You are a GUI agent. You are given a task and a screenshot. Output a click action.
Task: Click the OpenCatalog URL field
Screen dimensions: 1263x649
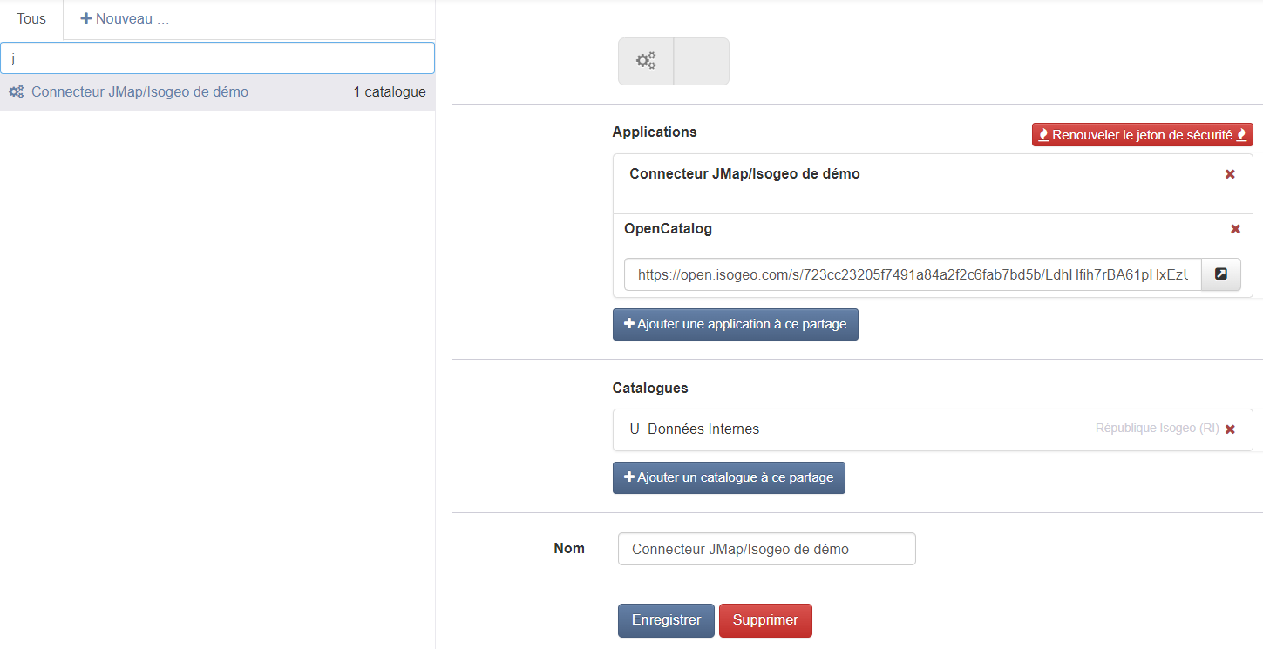(913, 274)
